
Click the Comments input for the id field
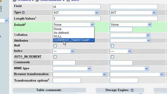[64, 63]
